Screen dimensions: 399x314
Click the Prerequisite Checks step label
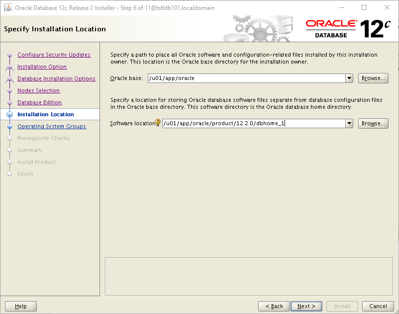pyautogui.click(x=43, y=138)
